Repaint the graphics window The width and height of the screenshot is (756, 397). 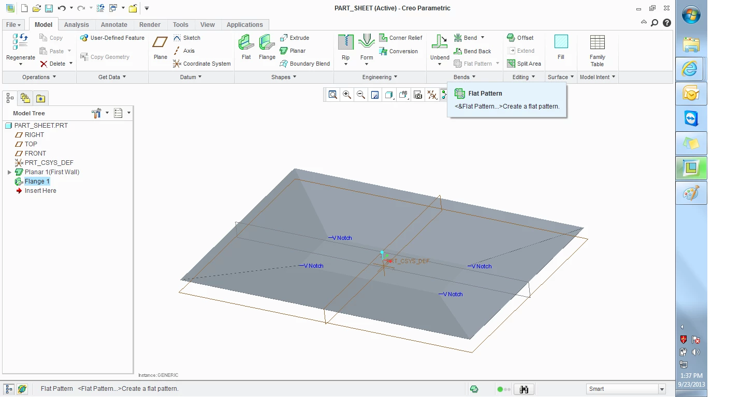(375, 95)
